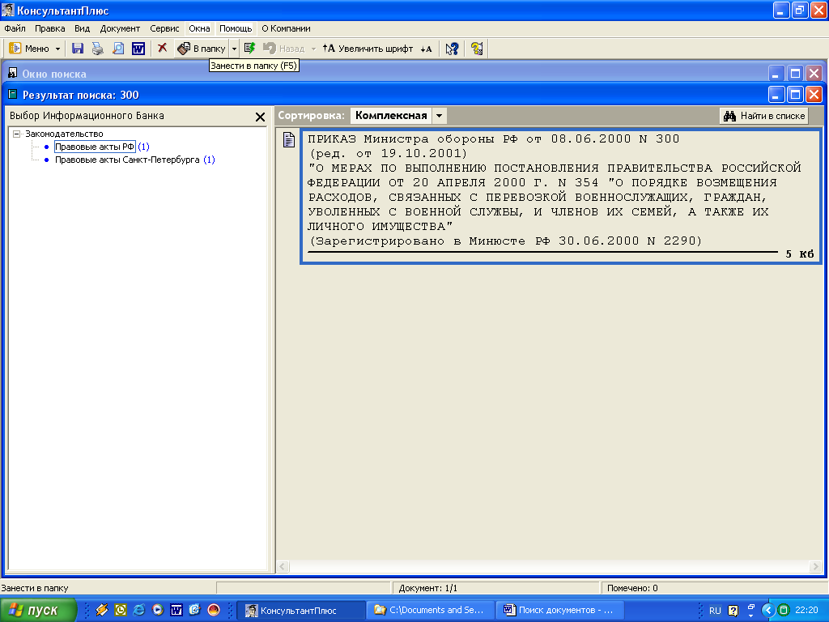Minimize the Результат поиска window
The image size is (829, 622).
776,95
